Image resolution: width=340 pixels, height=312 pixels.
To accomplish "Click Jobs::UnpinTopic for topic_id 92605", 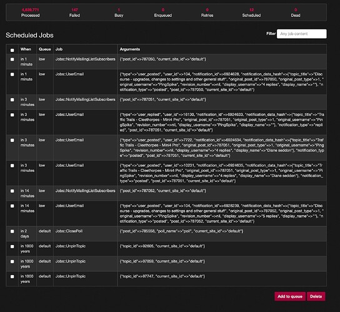I will 71,246.
